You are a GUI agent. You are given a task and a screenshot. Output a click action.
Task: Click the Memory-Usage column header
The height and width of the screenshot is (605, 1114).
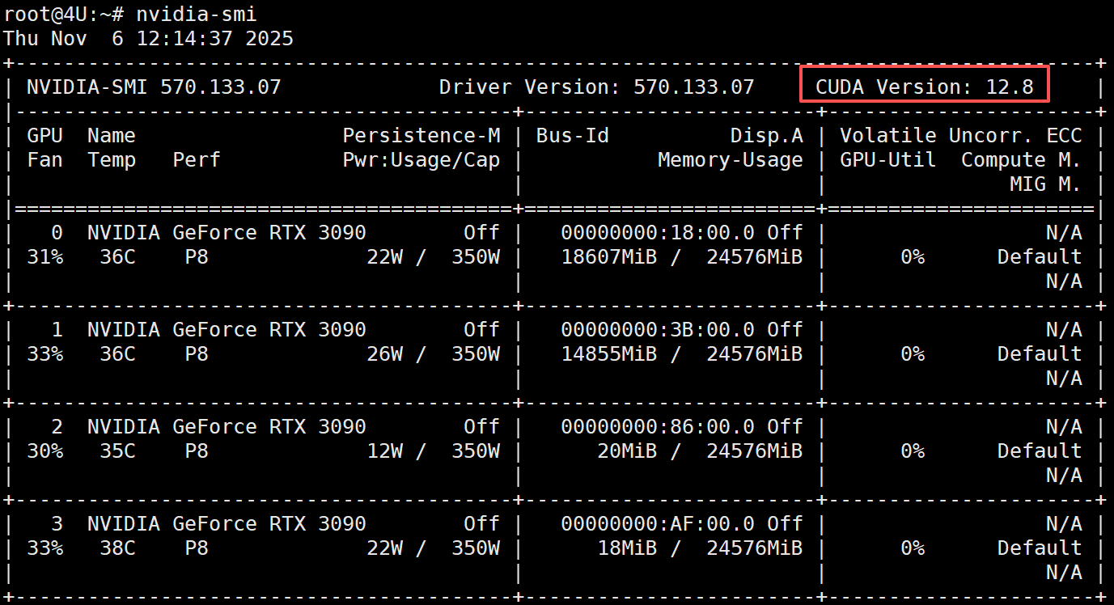point(731,159)
